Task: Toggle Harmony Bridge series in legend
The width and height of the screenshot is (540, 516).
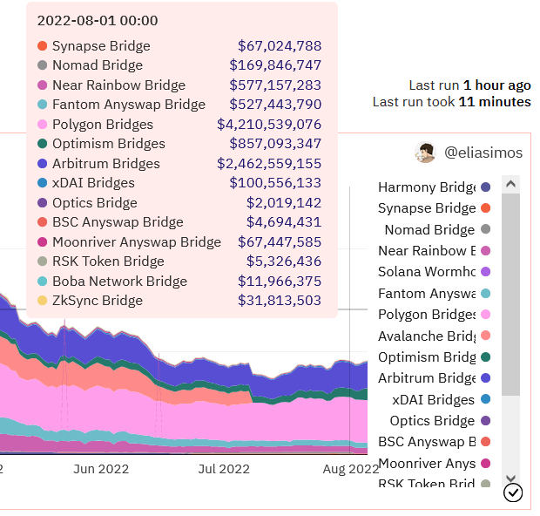Action: coord(427,187)
